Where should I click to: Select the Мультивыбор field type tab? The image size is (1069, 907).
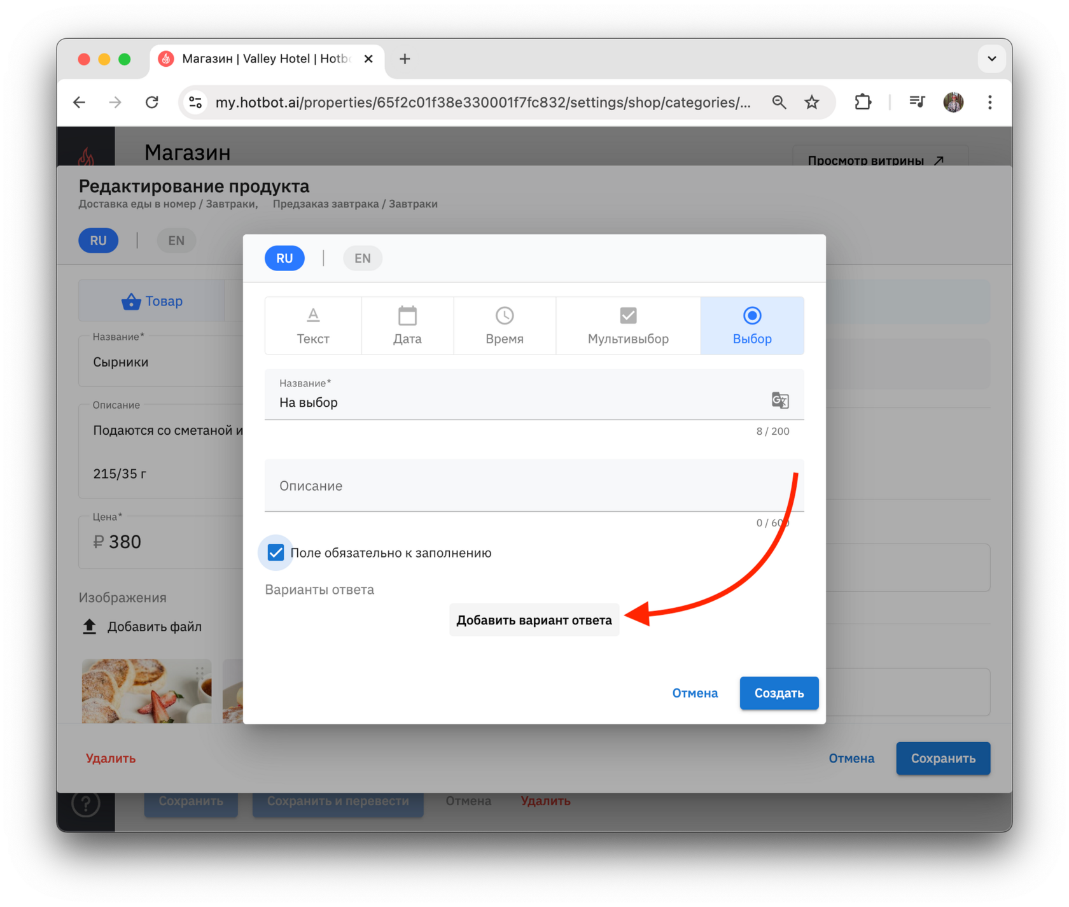pos(628,325)
